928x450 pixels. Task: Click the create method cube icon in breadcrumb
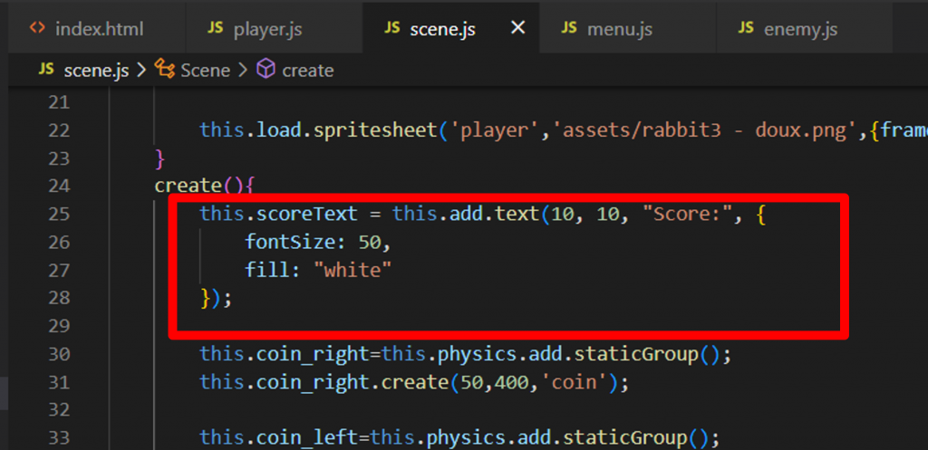coord(266,70)
